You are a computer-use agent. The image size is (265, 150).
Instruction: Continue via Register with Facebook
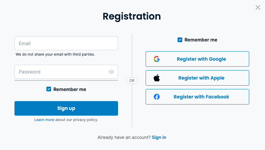click(201, 97)
